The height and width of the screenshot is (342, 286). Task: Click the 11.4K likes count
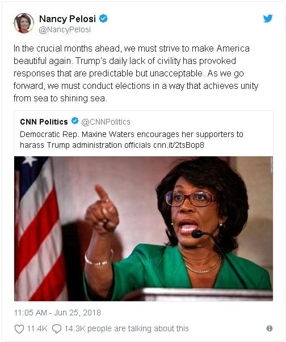pyautogui.click(x=37, y=328)
